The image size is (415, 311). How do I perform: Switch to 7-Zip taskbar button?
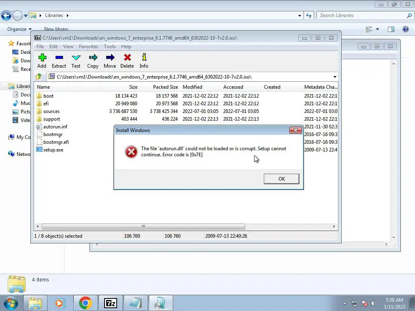click(110, 303)
